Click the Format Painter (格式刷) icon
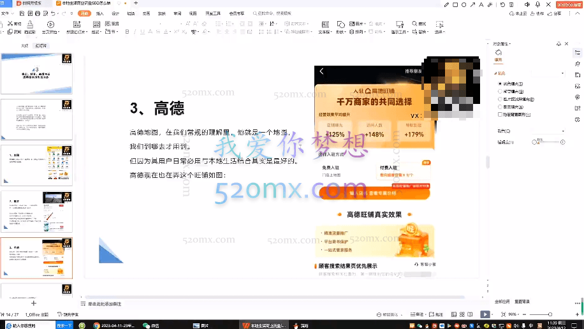This screenshot has height=329, width=584. pyautogui.click(x=30, y=24)
